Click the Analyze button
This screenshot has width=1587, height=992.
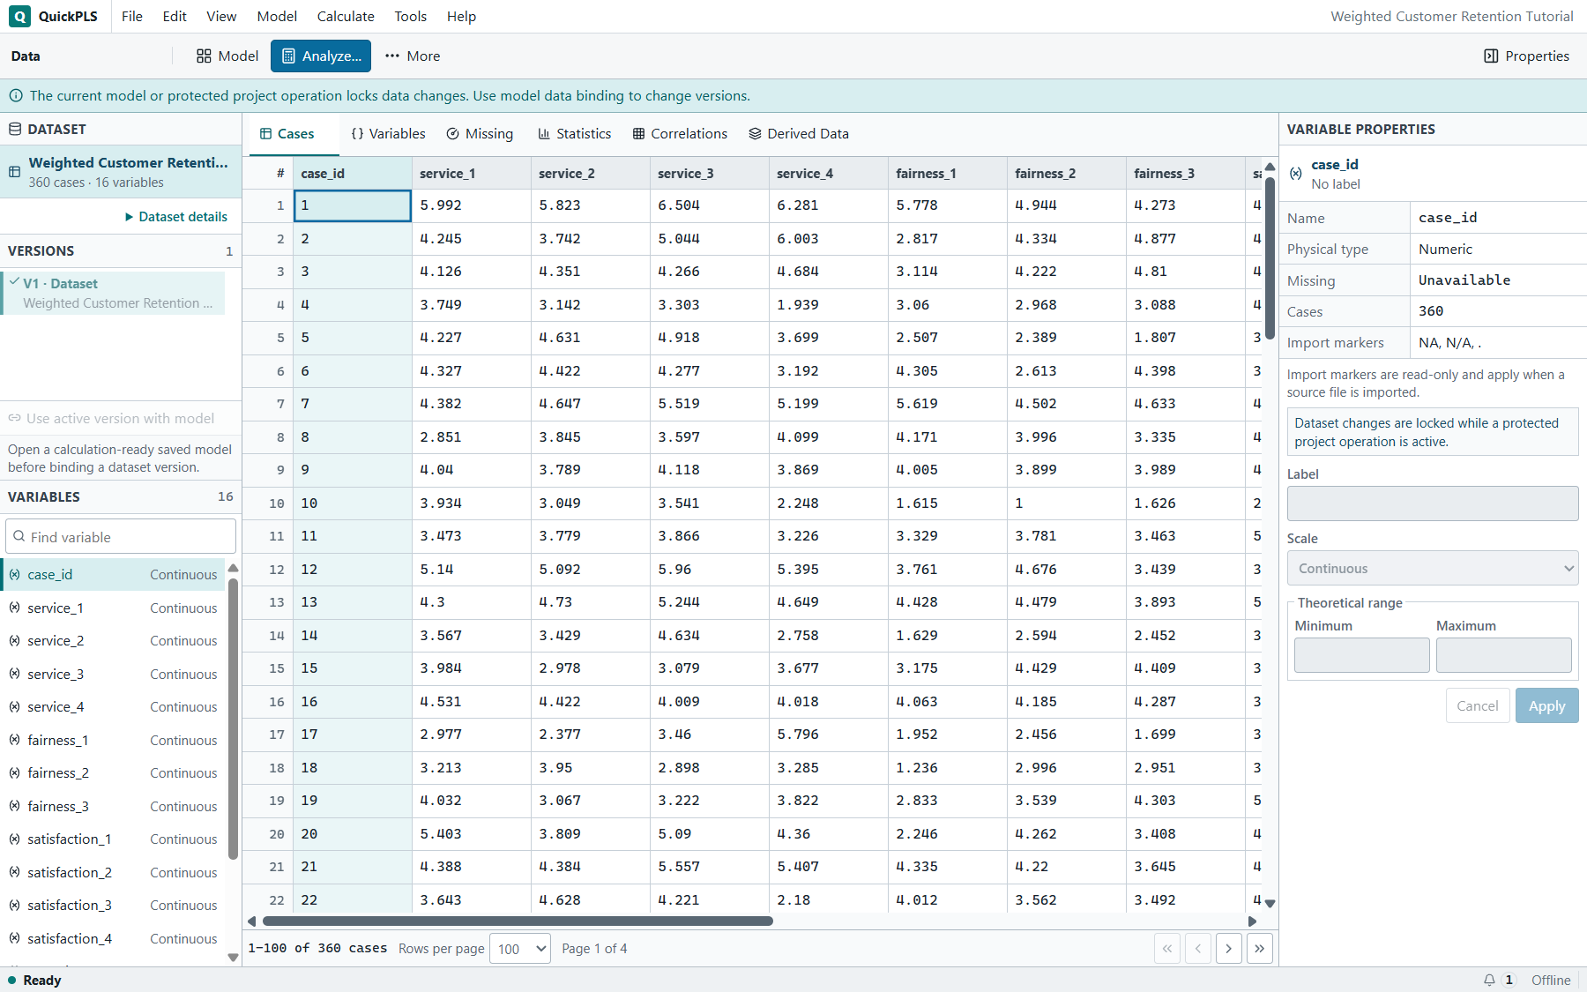(x=321, y=56)
